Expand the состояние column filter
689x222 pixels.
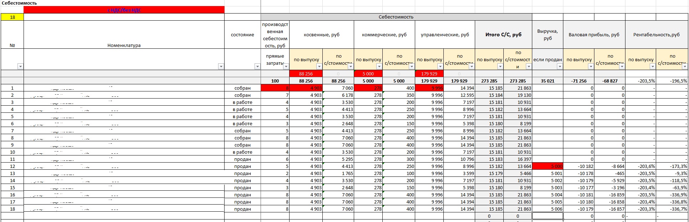pyautogui.click(x=257, y=67)
